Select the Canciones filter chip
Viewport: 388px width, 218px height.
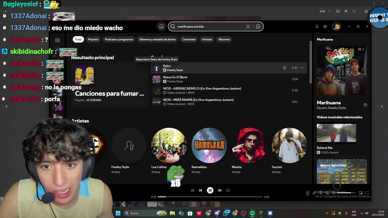189,39
